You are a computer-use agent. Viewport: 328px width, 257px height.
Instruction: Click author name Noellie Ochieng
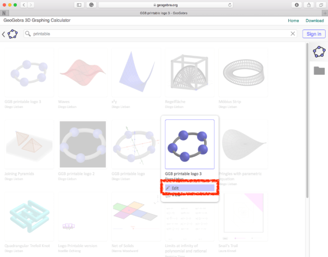click(x=69, y=251)
